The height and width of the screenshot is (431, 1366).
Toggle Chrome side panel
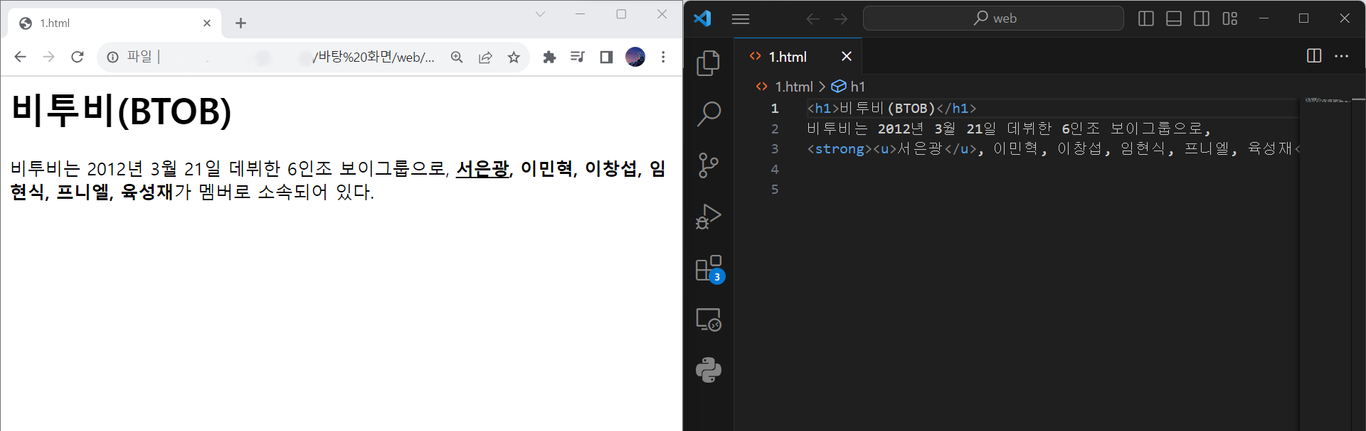(x=606, y=57)
